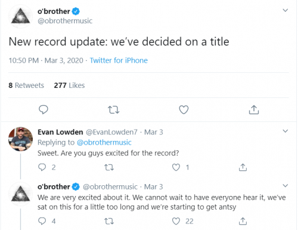Like o'brother's reply with 22 likes

point(176,221)
